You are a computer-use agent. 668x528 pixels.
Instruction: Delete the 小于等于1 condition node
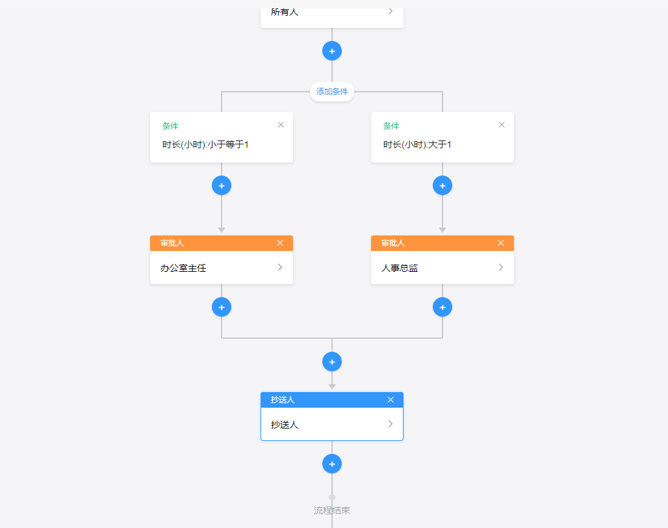click(280, 124)
